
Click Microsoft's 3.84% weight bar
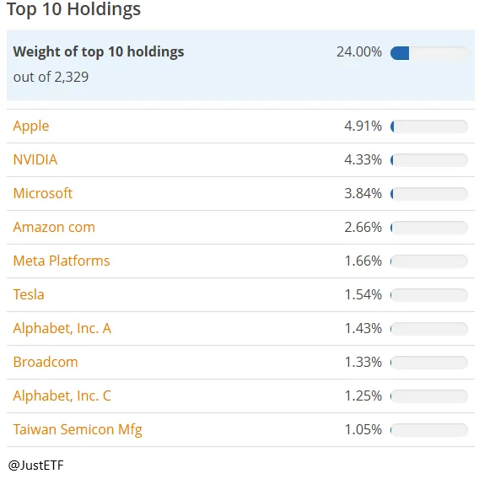[x=429, y=194]
